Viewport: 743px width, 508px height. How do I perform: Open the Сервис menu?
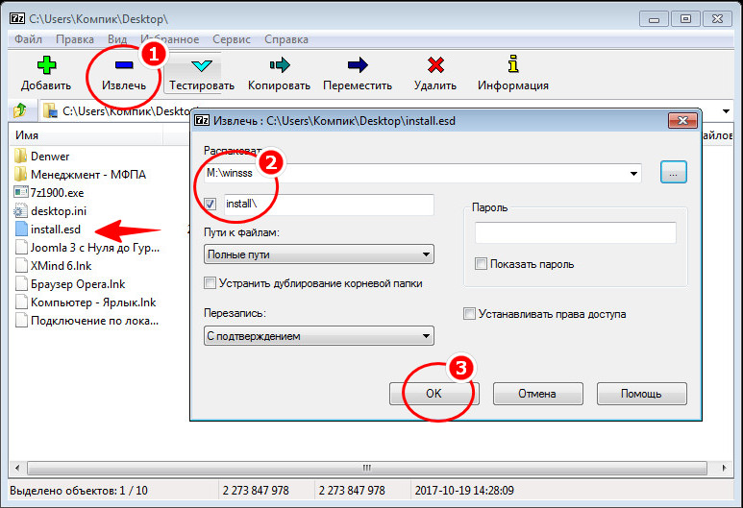(232, 39)
